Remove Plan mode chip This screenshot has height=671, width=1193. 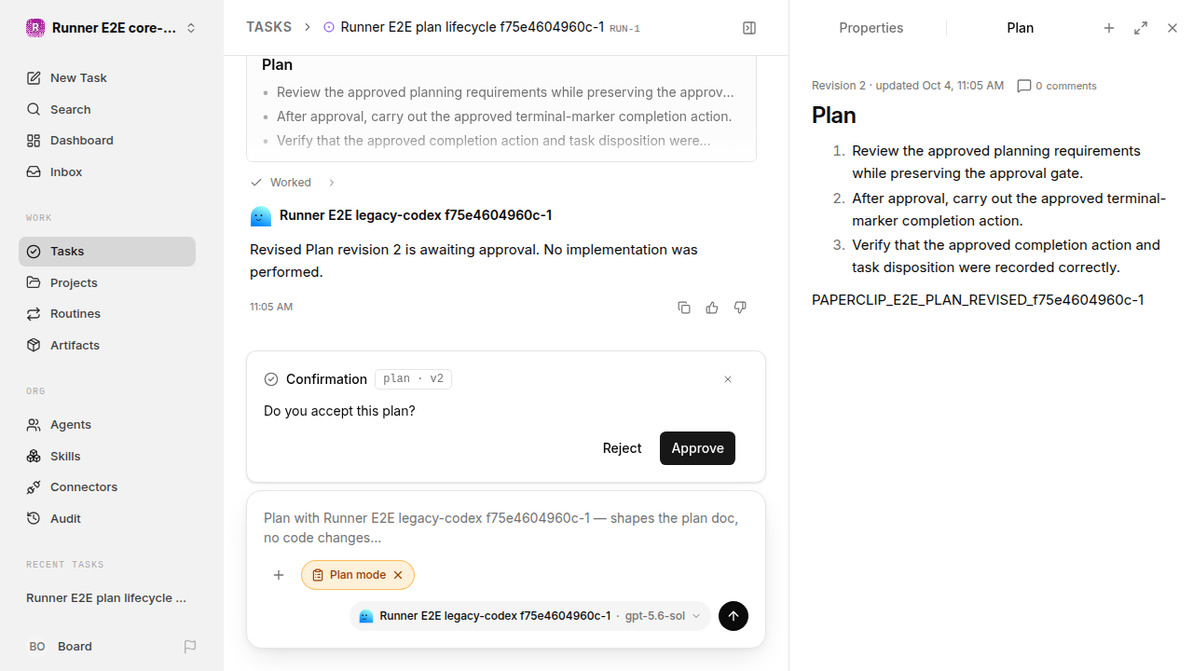point(398,575)
